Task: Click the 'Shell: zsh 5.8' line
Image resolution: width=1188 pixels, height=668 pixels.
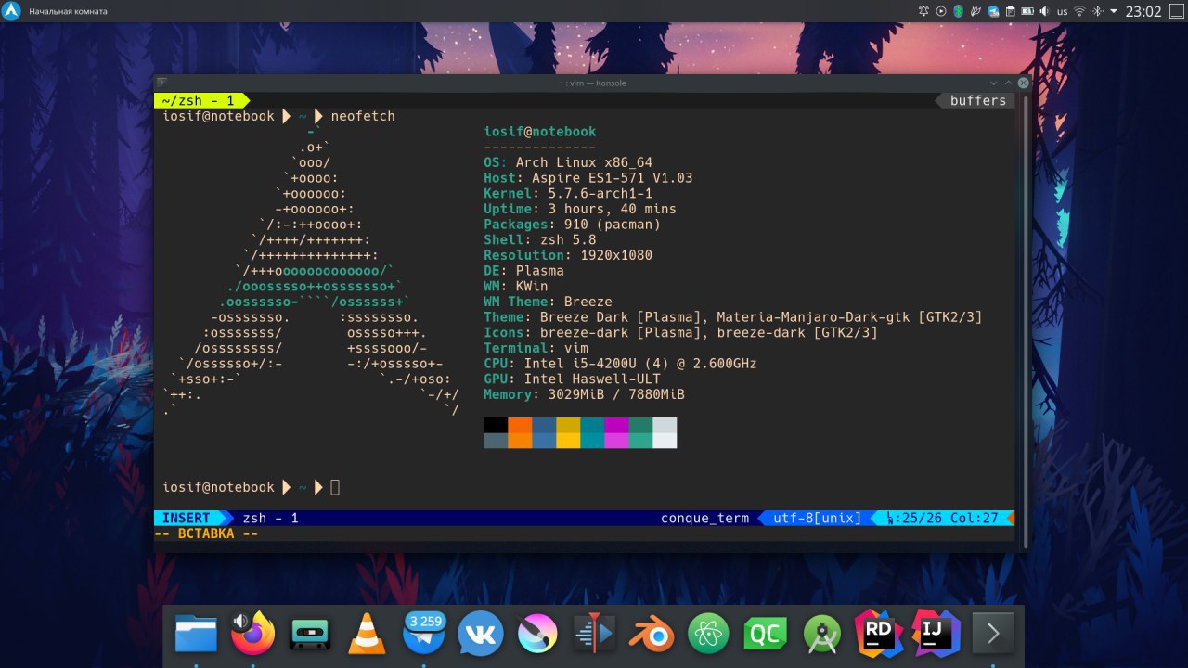Action: [540, 239]
